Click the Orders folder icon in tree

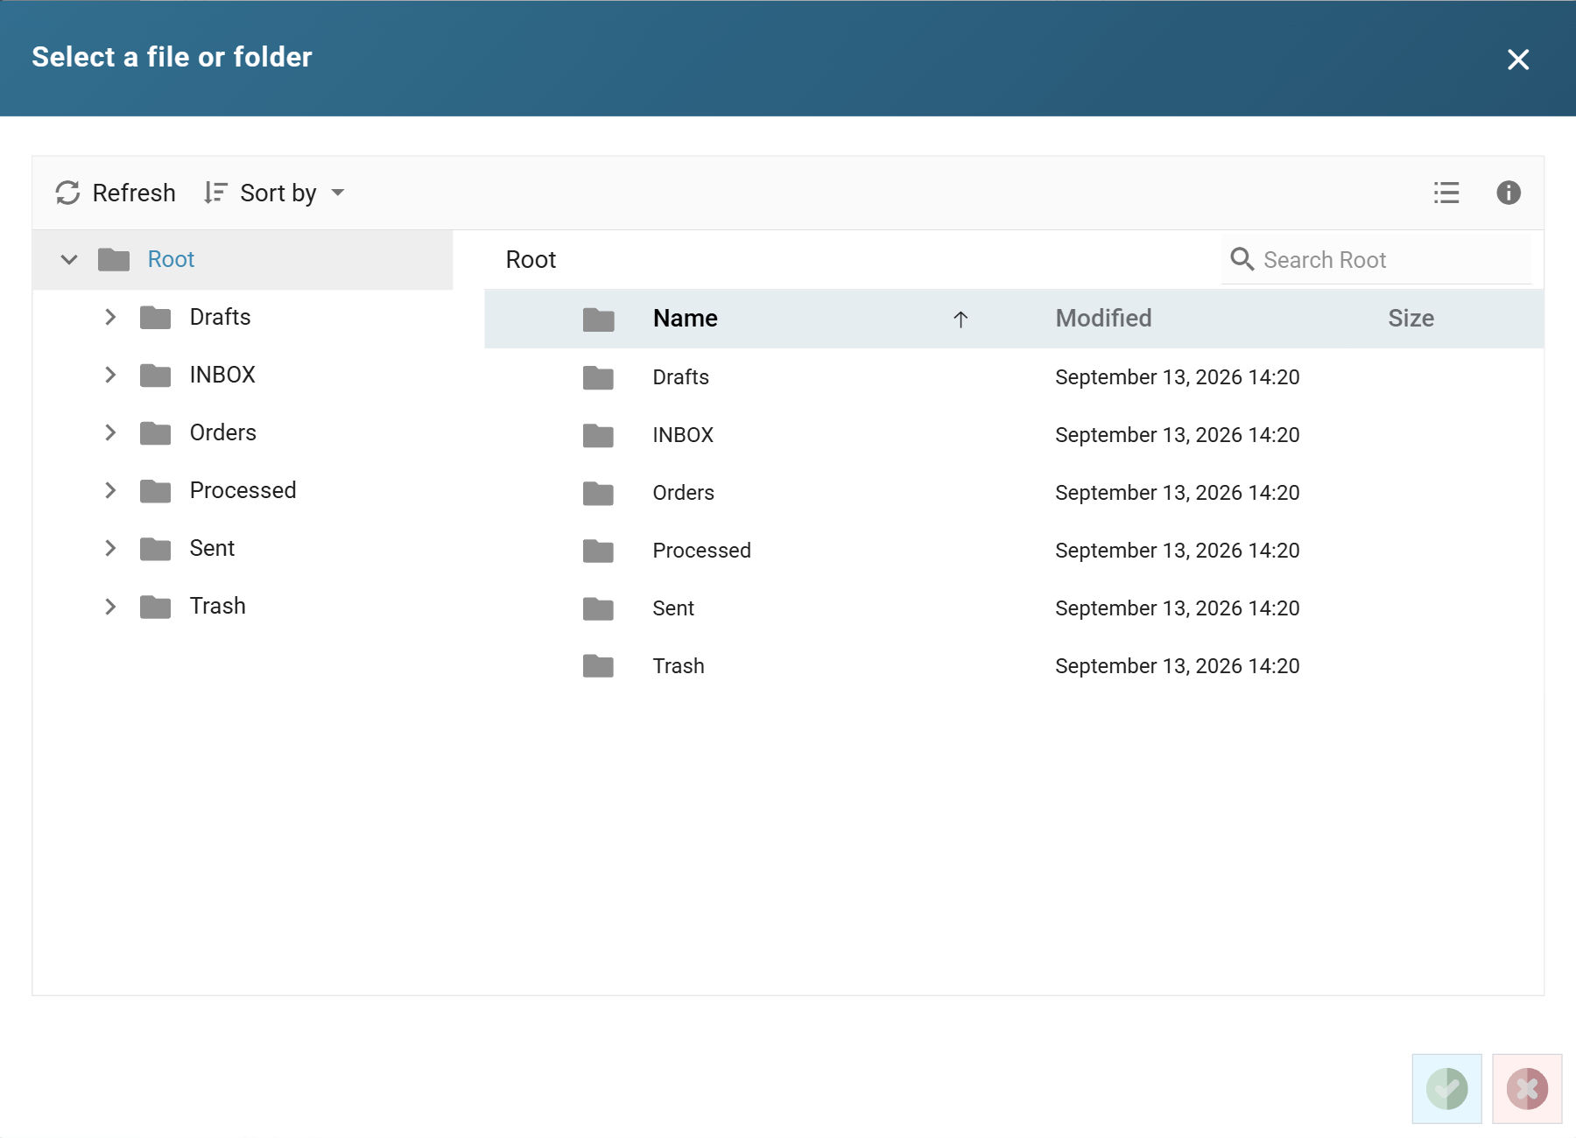tap(156, 433)
